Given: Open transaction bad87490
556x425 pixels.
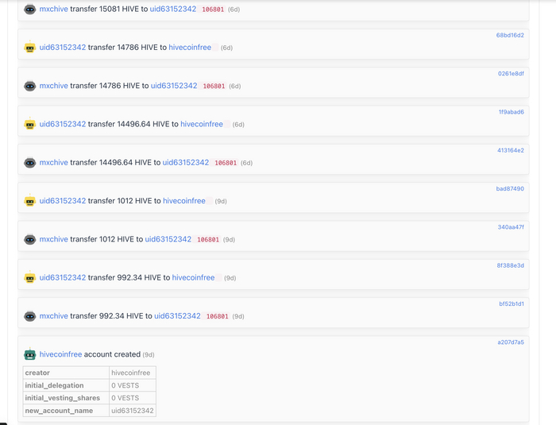Looking at the screenshot, I should point(510,188).
